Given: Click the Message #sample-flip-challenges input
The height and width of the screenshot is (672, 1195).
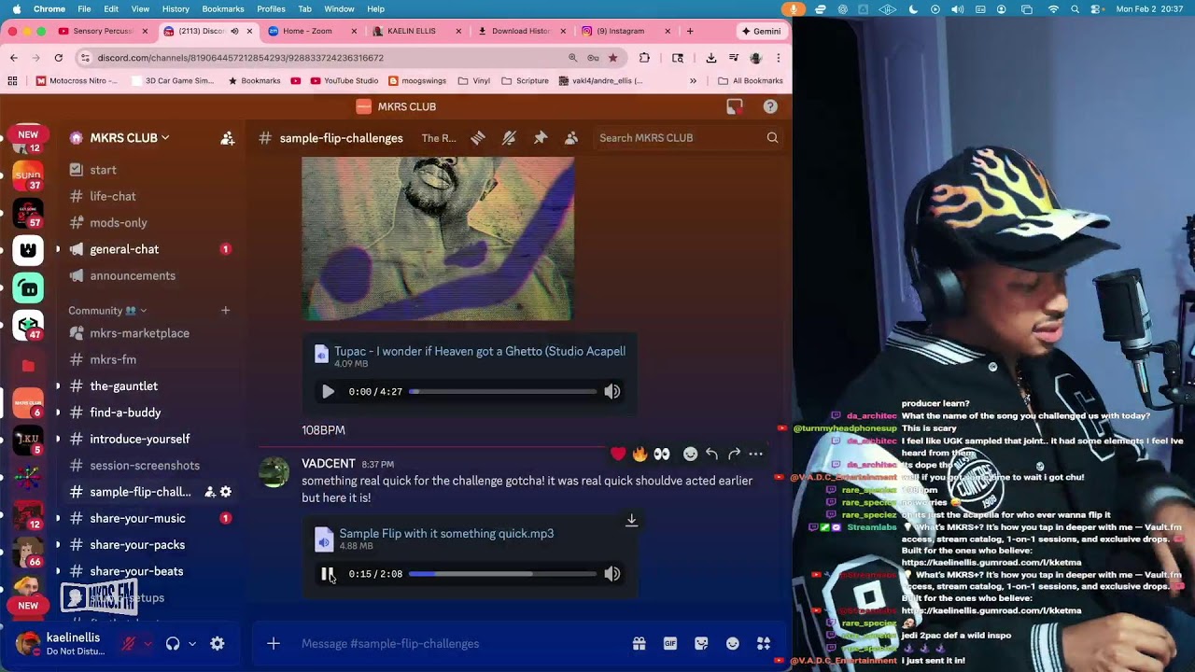Looking at the screenshot, I should pyautogui.click(x=457, y=644).
